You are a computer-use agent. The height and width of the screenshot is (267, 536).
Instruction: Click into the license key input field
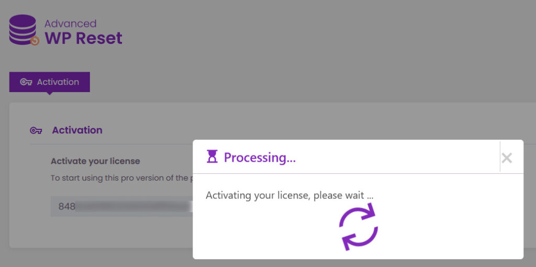point(121,206)
